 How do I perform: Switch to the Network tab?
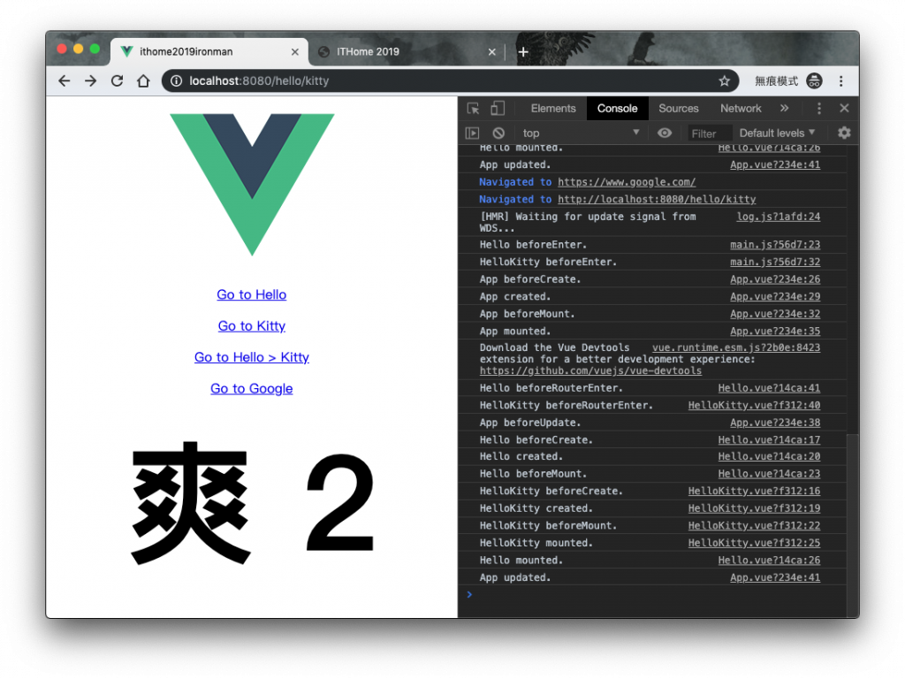point(741,109)
